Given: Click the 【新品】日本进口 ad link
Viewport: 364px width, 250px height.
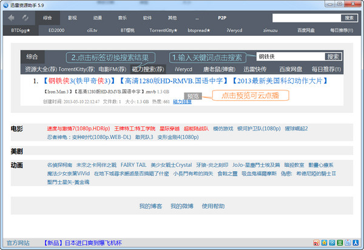Looking at the screenshot, I should (83, 243).
